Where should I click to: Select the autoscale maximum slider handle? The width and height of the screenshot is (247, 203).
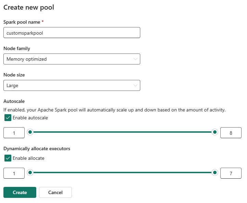tap(215, 132)
